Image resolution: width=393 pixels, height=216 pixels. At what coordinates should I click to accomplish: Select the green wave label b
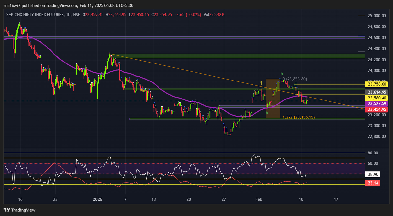pyautogui.click(x=281, y=74)
